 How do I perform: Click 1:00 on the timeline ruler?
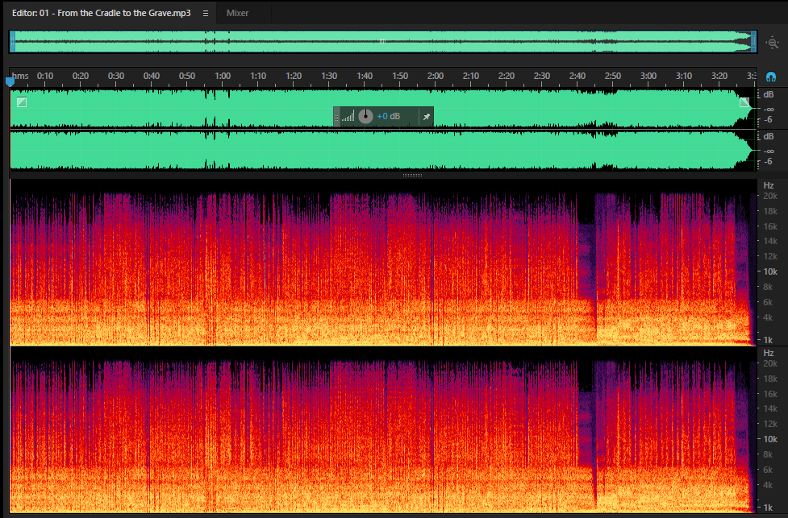[223, 76]
